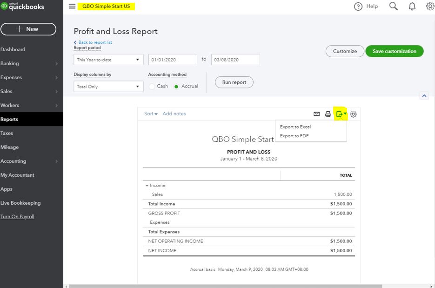Toggle the hamburger navigation menu
This screenshot has width=435, height=288.
pos(72,6)
